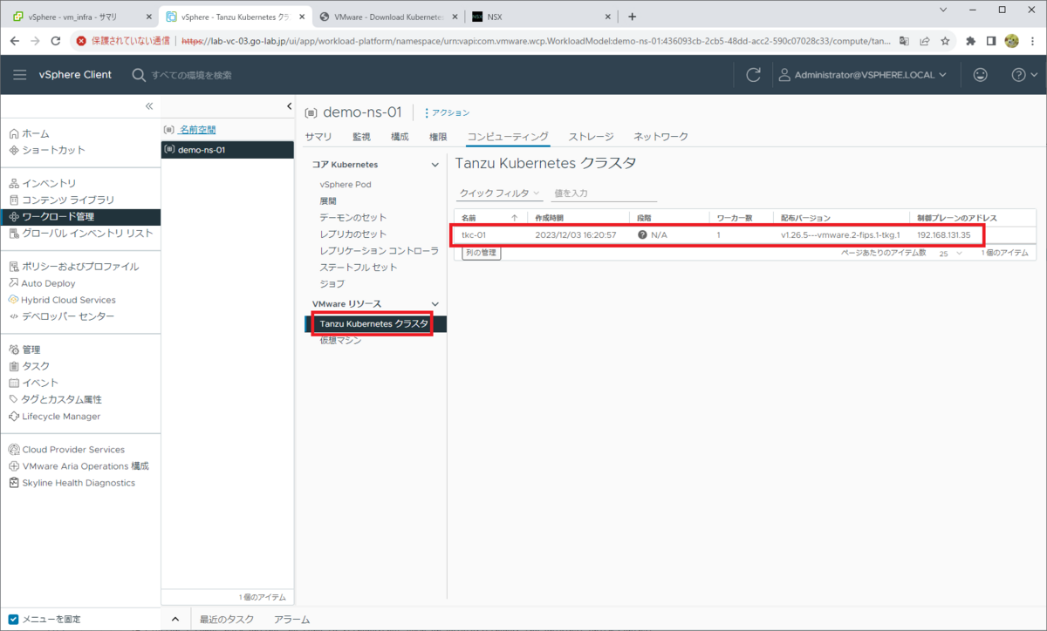Open Hybrid Cloud Services
The width and height of the screenshot is (1047, 631).
62,300
